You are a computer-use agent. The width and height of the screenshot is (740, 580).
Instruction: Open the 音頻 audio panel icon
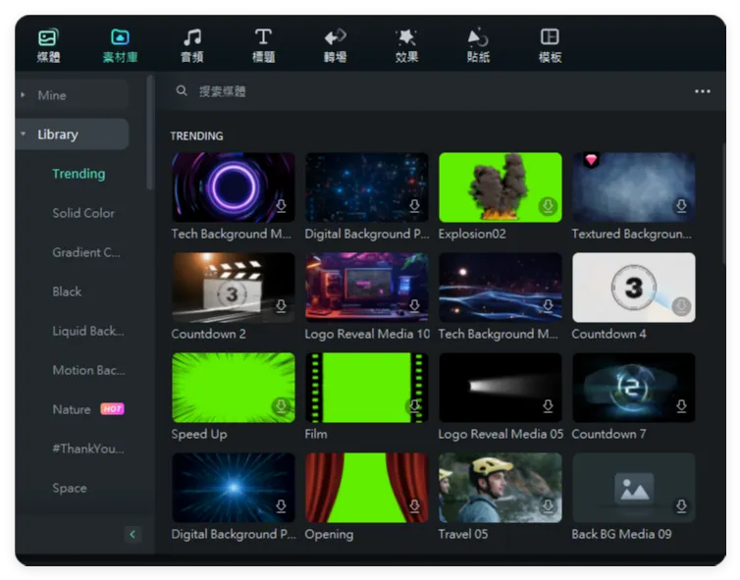[192, 38]
